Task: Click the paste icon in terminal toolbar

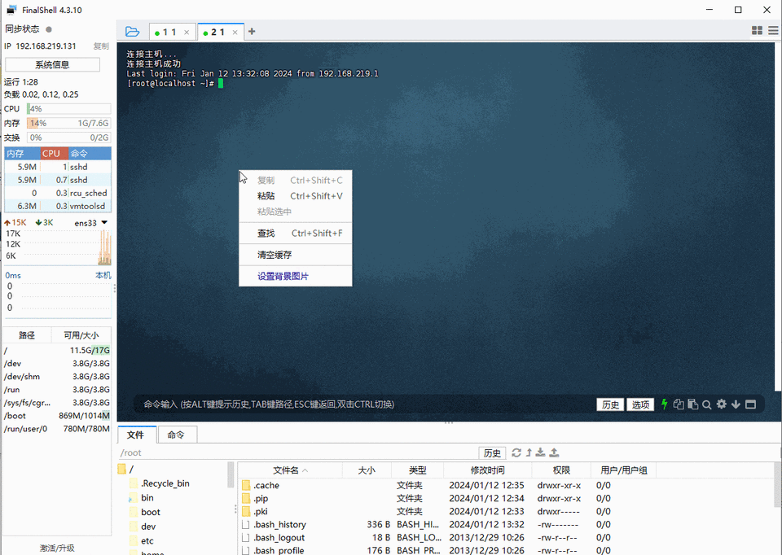Action: point(692,404)
